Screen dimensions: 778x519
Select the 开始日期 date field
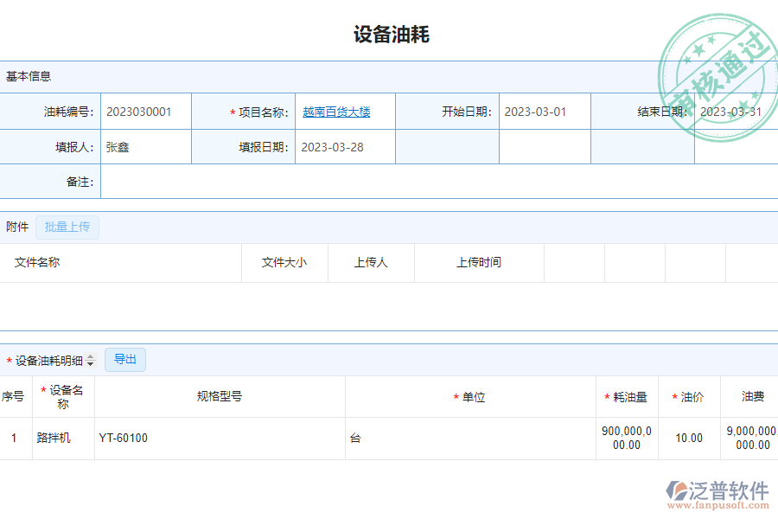pyautogui.click(x=544, y=111)
